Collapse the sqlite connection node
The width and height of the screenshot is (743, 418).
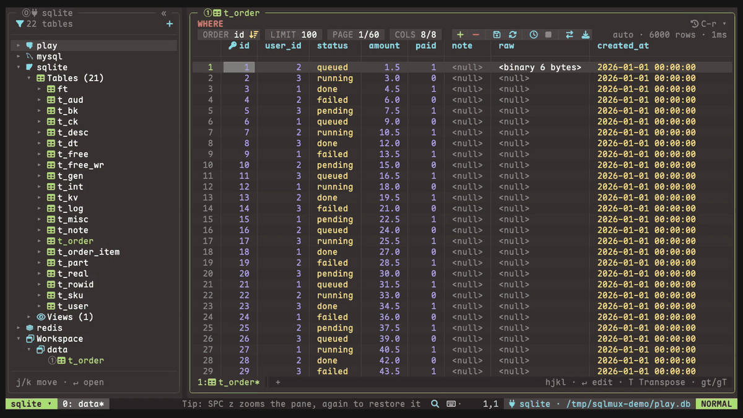tap(19, 67)
